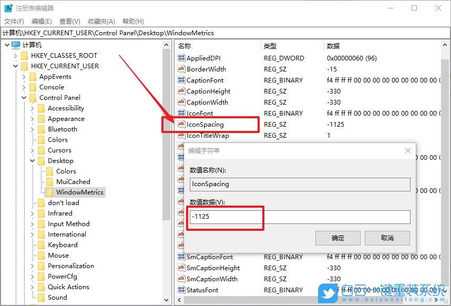The height and width of the screenshot is (306, 451).
Task: Collapse the HKEY_CURRENT_USER branch
Action: 15,66
